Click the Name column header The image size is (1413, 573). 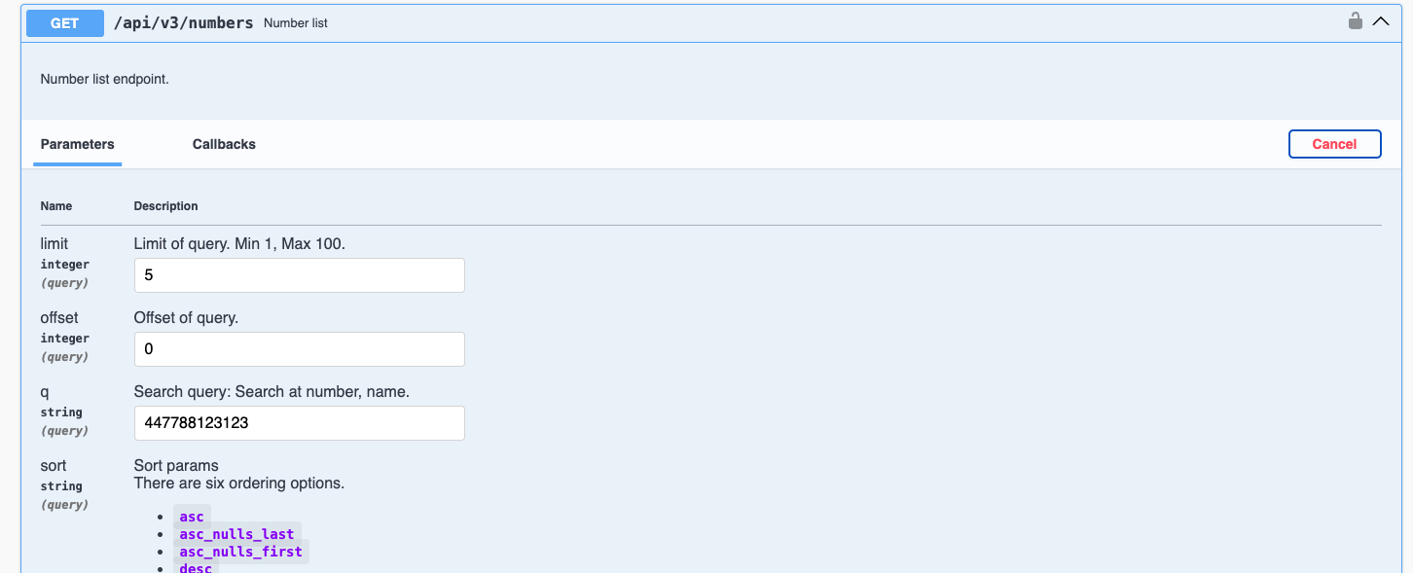[56, 206]
